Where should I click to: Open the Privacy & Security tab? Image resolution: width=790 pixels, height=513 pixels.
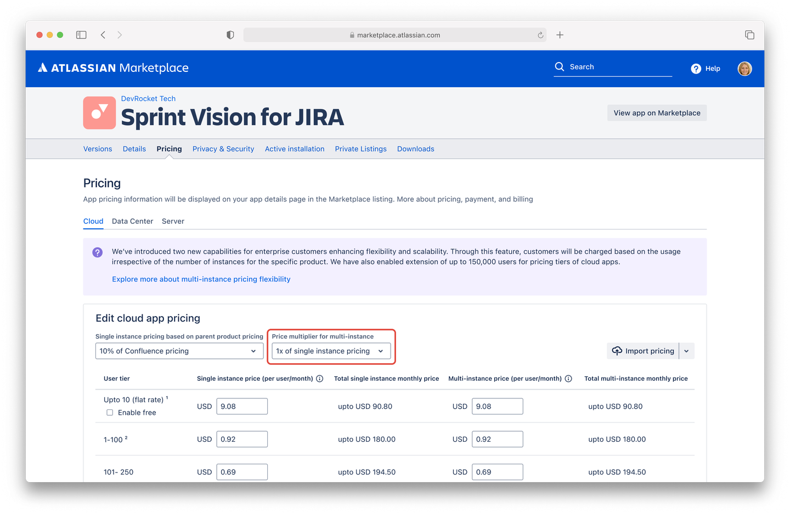tap(223, 149)
